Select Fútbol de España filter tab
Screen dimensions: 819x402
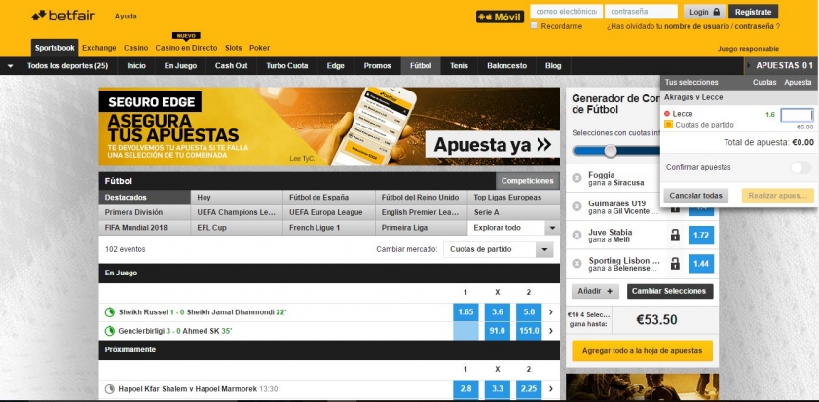point(329,198)
